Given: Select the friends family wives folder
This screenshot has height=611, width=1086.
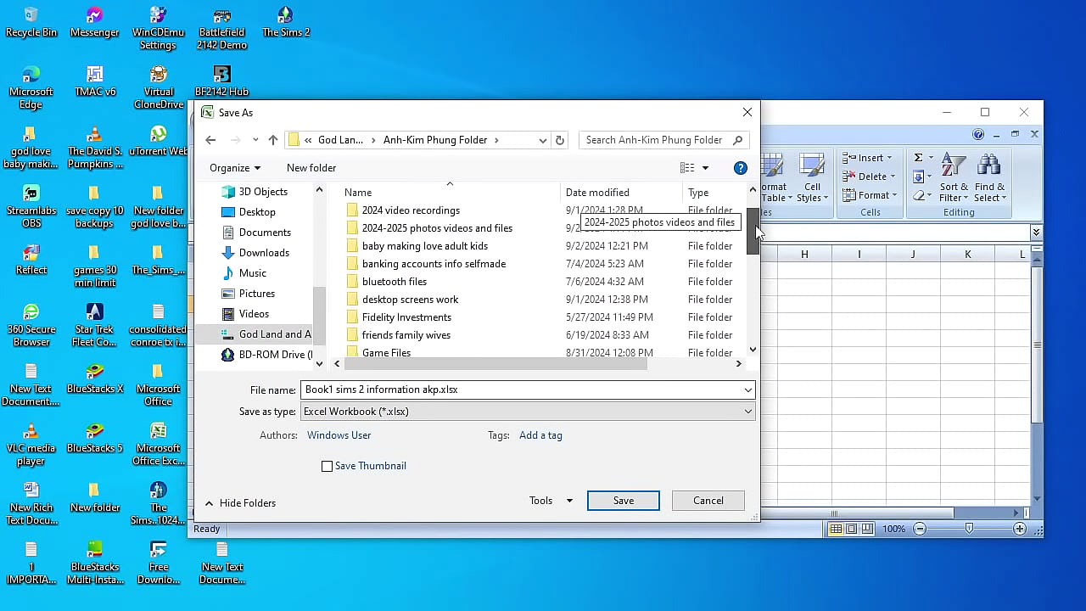Looking at the screenshot, I should click(406, 335).
